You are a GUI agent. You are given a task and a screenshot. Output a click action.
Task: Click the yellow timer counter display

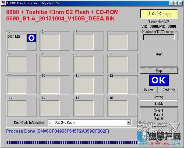pyautogui.click(x=159, y=14)
